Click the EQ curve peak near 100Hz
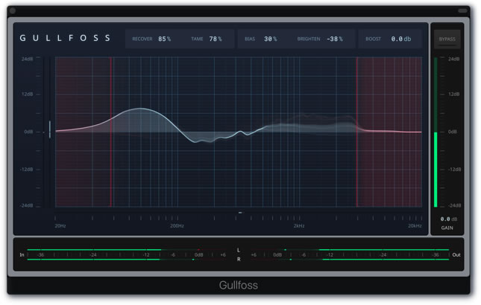 [140, 109]
